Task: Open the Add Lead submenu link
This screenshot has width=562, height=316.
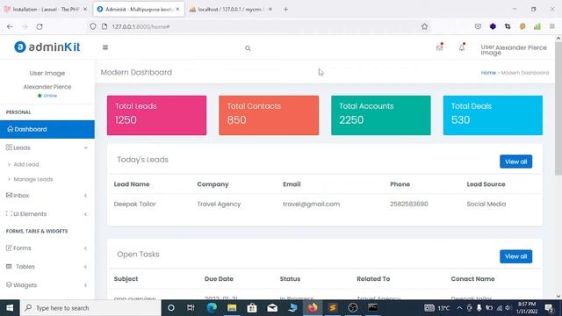Action: point(26,164)
